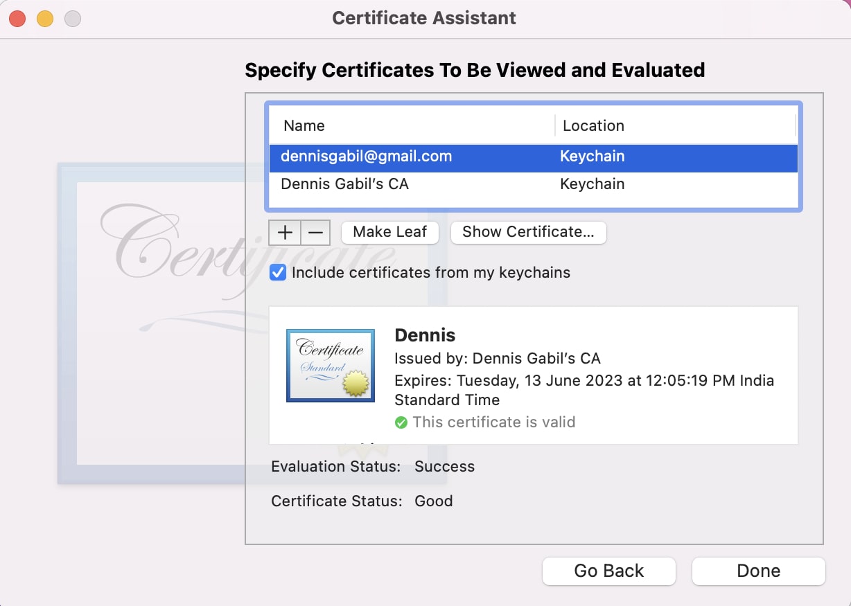Select the Dennis Gabil's CA row
This screenshot has height=606, width=851.
344,184
